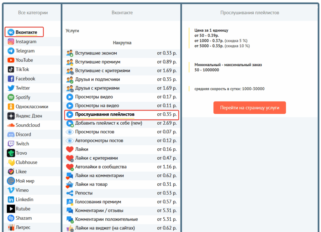Click the Telegram paper plane icon
Image resolution: width=321 pixels, height=232 pixels.
click(11, 51)
